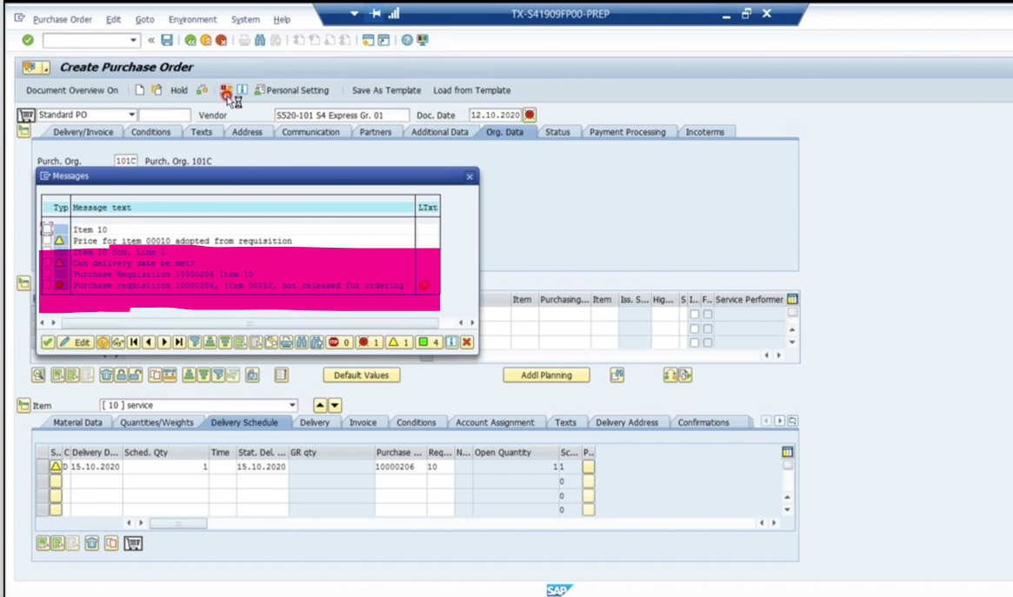Click the green Back arrow icon
This screenshot has height=597, width=1013.
tap(190, 40)
